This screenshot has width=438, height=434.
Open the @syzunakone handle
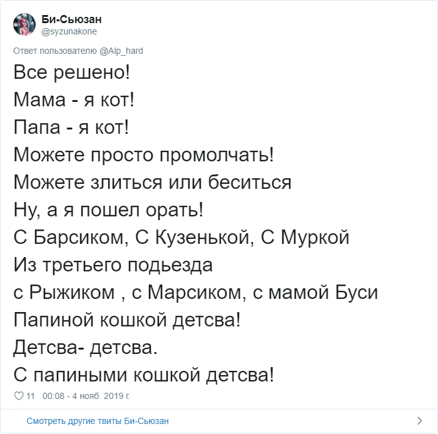click(69, 31)
